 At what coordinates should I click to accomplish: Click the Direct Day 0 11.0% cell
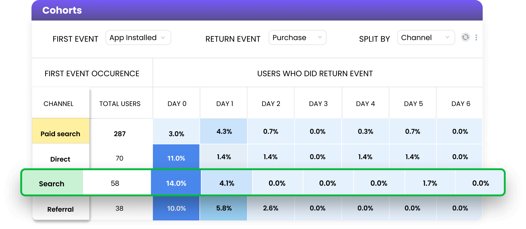176,158
